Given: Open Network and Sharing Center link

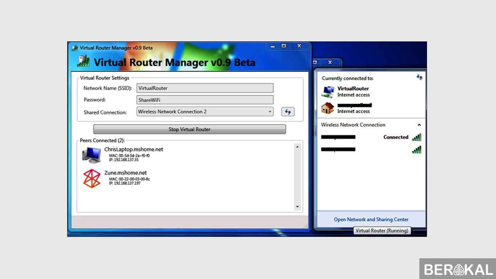Looking at the screenshot, I should [371, 219].
